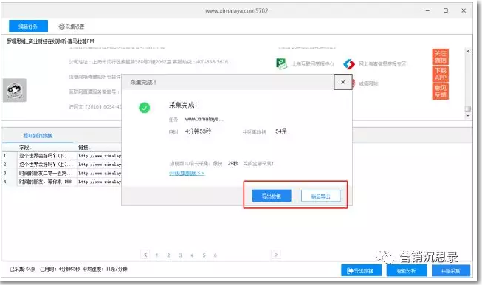Select page 4 in pagination
This screenshot has width=482, height=285.
pos(192,255)
